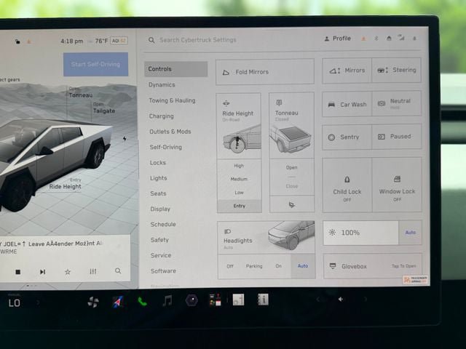Tap Ride Height label on truck view
The image size is (466, 349).
[66, 184]
